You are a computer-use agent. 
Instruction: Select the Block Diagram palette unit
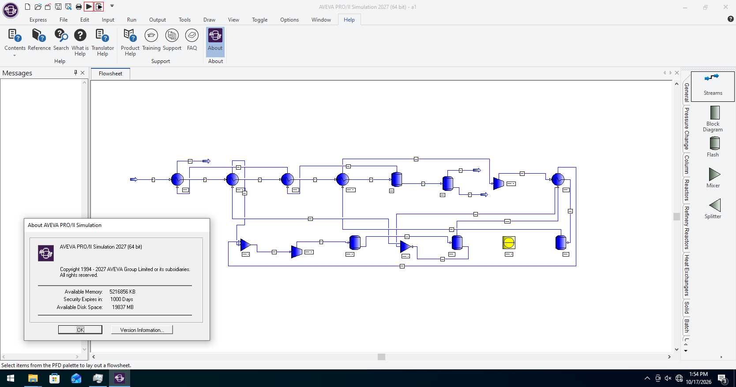click(713, 119)
